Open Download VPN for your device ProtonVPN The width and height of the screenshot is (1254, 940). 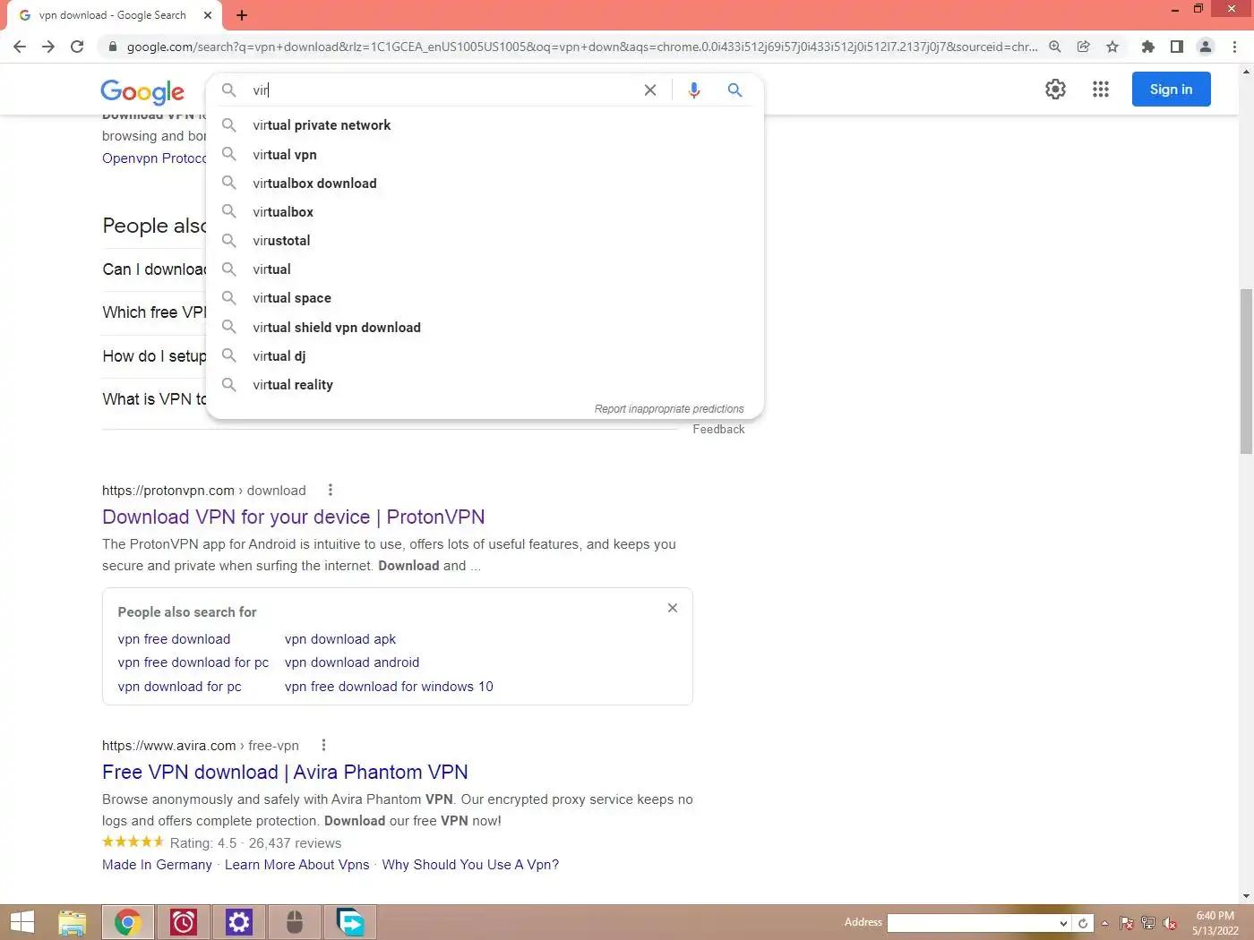(294, 517)
